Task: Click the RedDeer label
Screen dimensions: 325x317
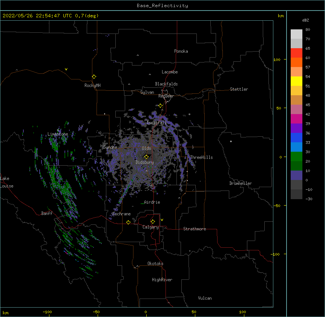Action: point(166,96)
